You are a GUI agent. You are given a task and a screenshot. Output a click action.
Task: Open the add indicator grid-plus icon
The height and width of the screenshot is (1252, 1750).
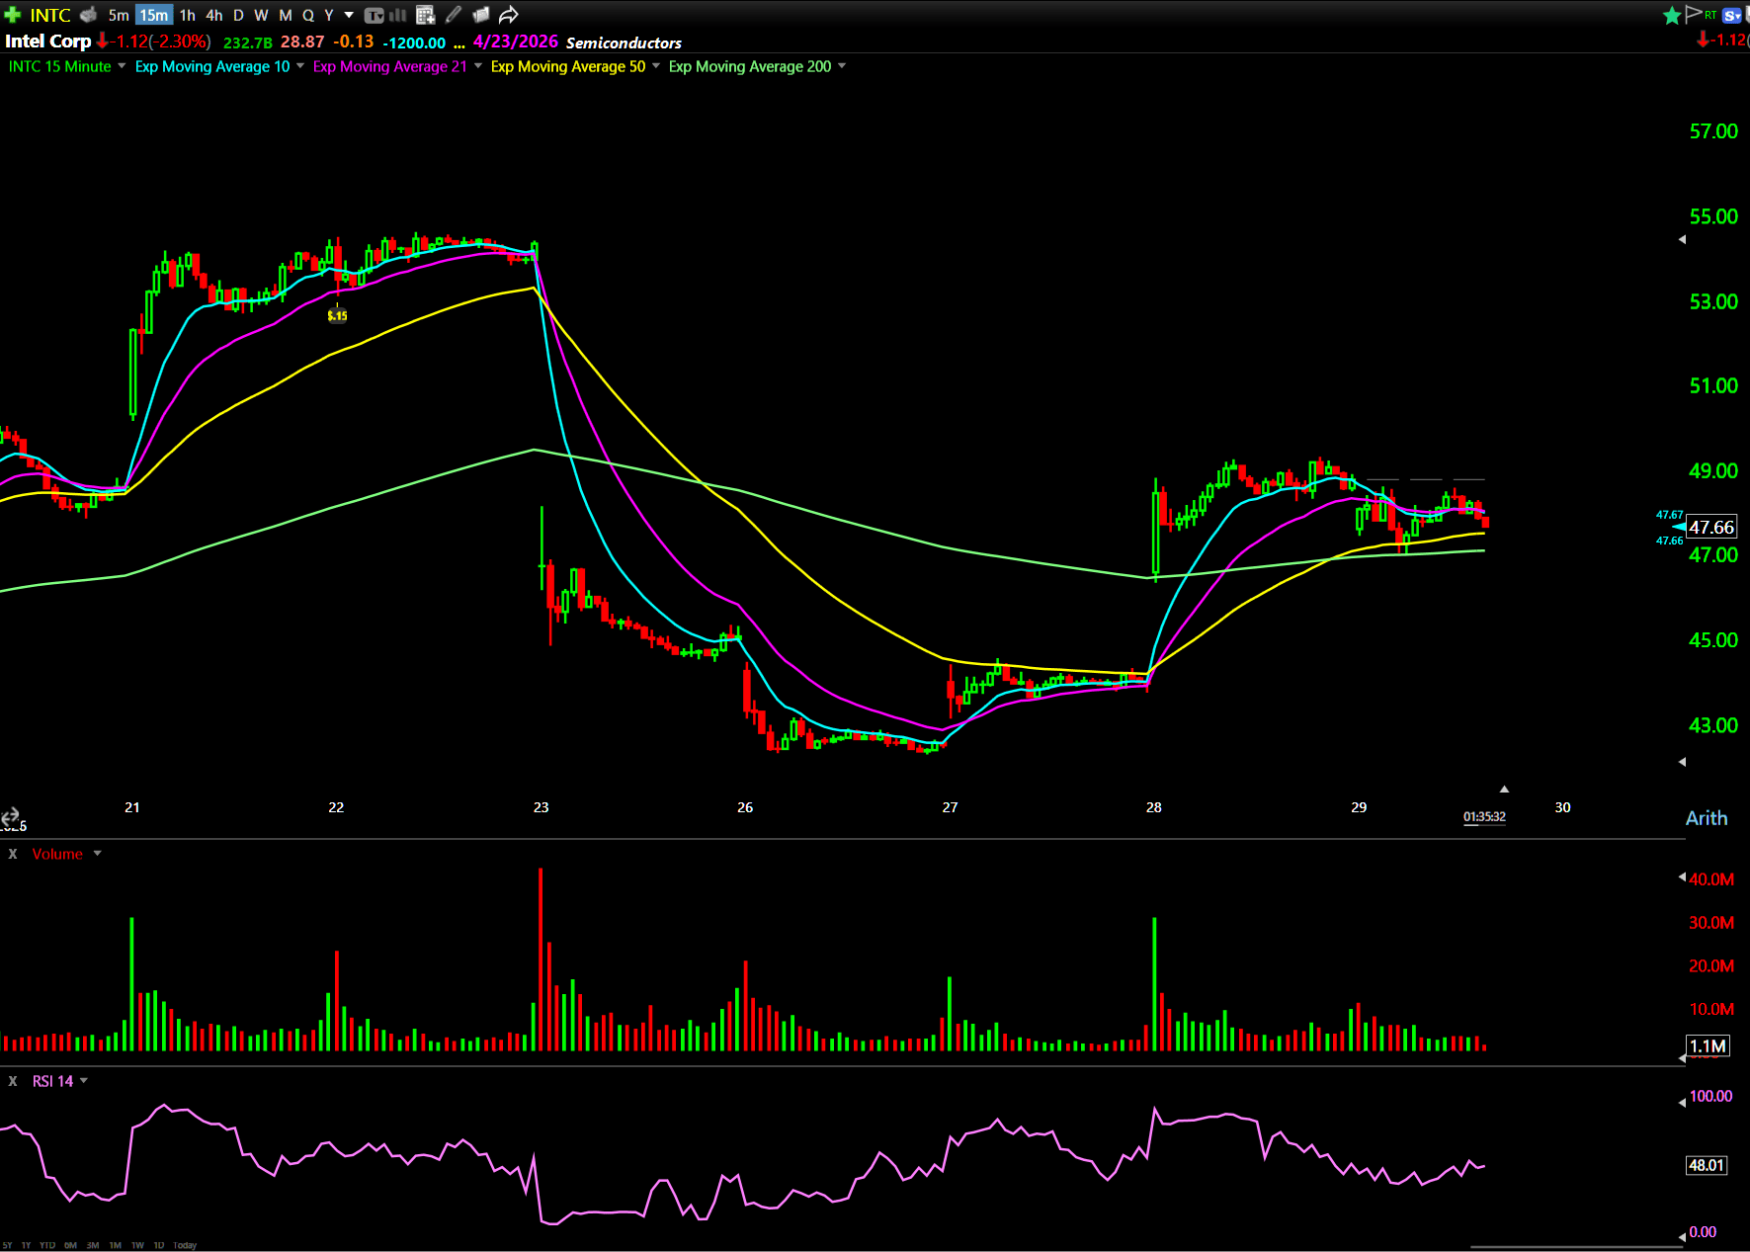(x=426, y=15)
